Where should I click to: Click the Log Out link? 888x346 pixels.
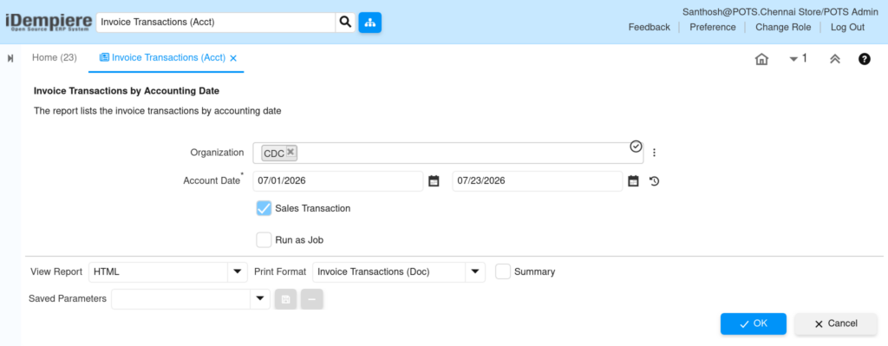click(848, 27)
